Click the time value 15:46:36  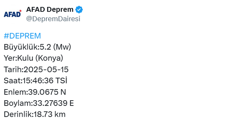click(38, 81)
